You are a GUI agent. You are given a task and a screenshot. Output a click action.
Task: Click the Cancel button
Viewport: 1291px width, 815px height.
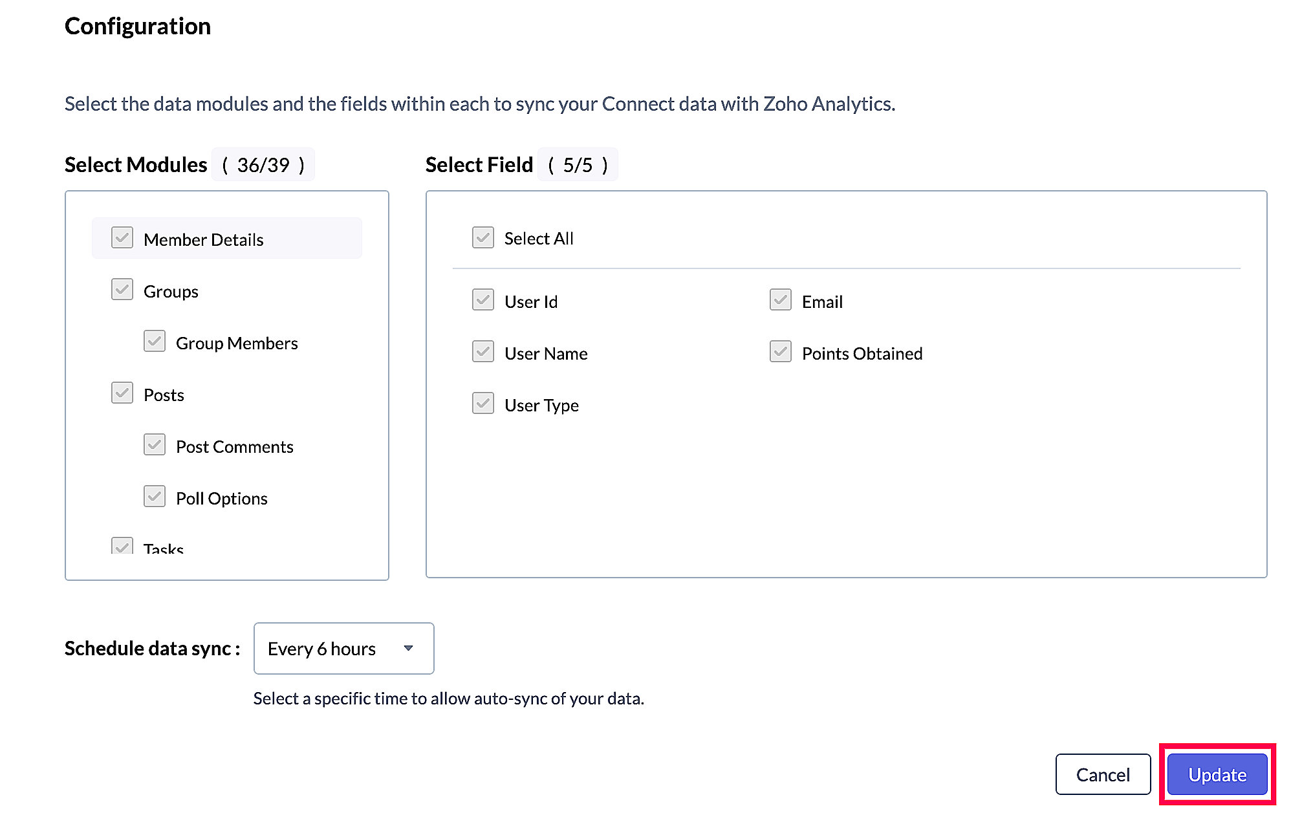[x=1103, y=774]
